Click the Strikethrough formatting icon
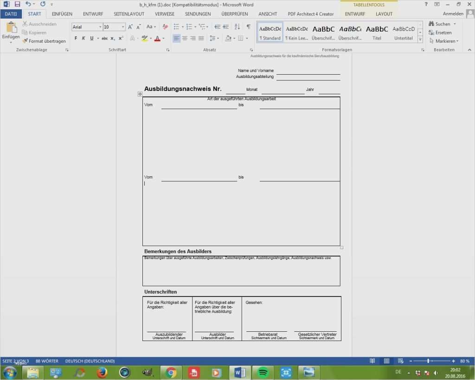This screenshot has width=475, height=380. 104,38
